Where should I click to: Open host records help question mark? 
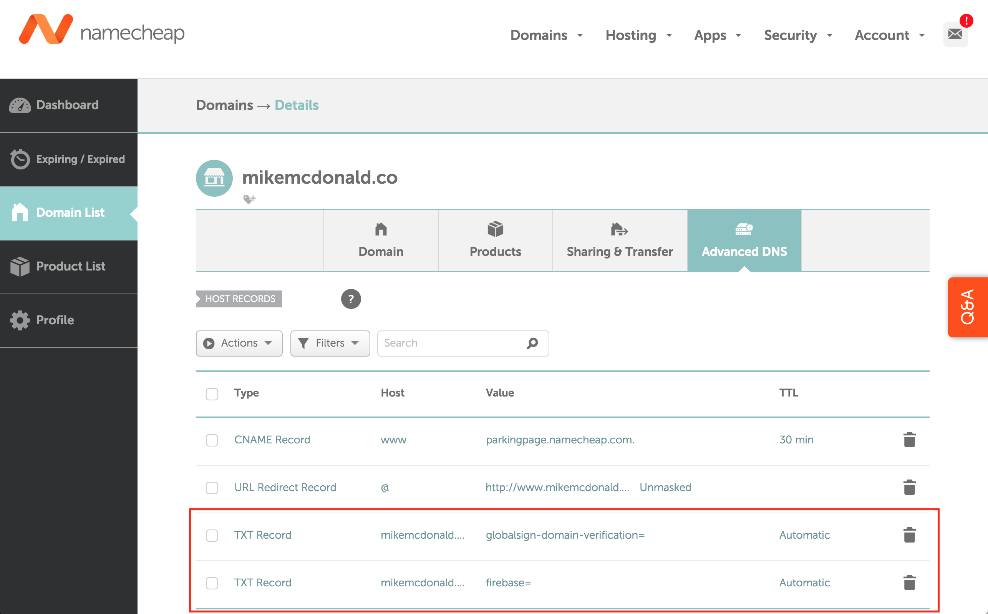pos(351,299)
